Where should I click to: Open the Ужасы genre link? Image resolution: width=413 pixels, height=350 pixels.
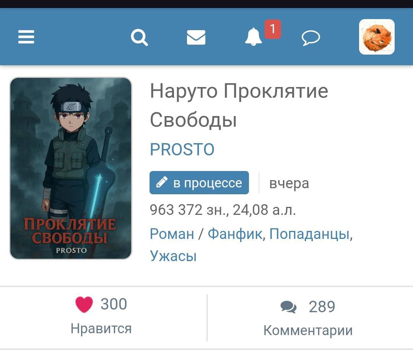coord(173,256)
